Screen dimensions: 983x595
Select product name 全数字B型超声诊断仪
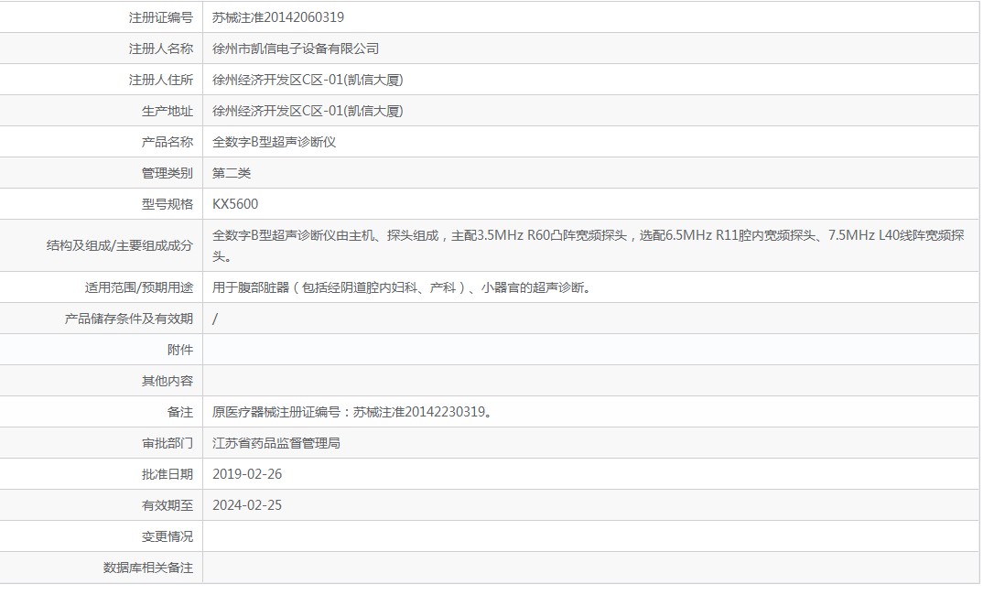pyautogui.click(x=274, y=142)
